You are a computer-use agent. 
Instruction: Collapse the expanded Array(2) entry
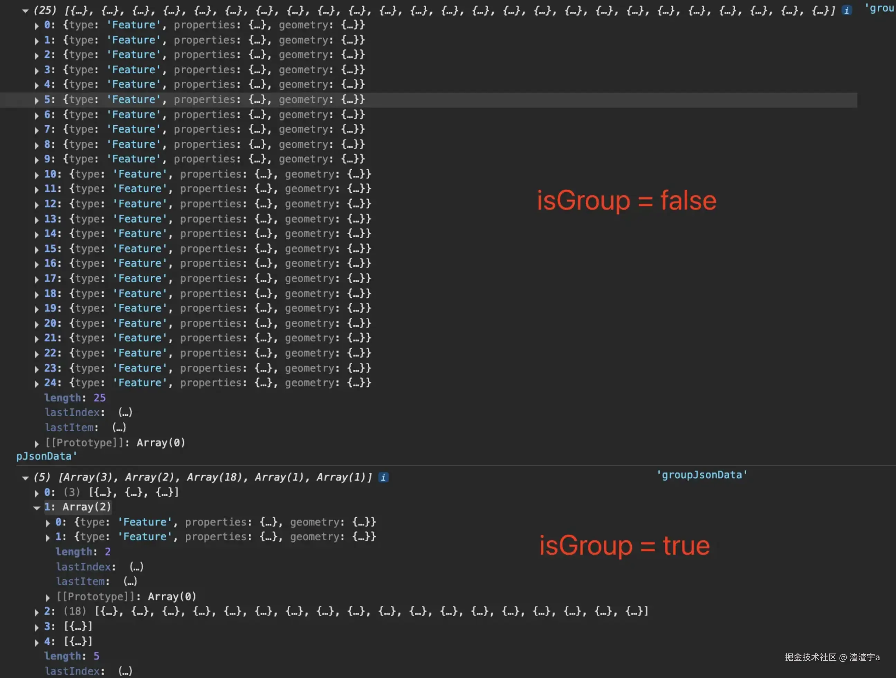tap(37, 507)
